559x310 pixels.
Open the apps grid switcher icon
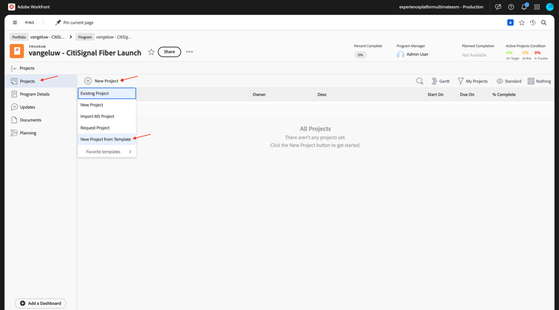[537, 7]
